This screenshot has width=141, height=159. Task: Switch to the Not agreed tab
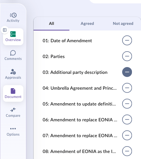(123, 23)
